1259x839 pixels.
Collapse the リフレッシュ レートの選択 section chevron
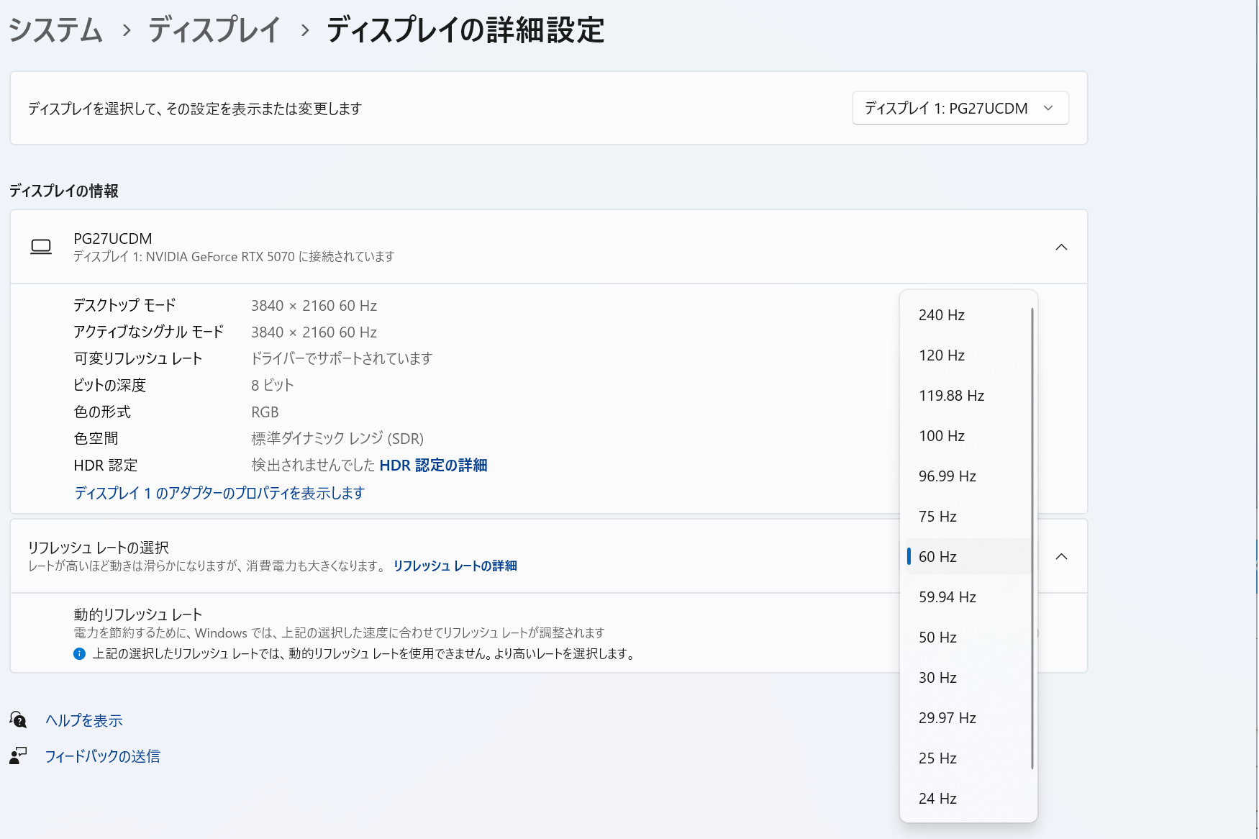pos(1060,557)
